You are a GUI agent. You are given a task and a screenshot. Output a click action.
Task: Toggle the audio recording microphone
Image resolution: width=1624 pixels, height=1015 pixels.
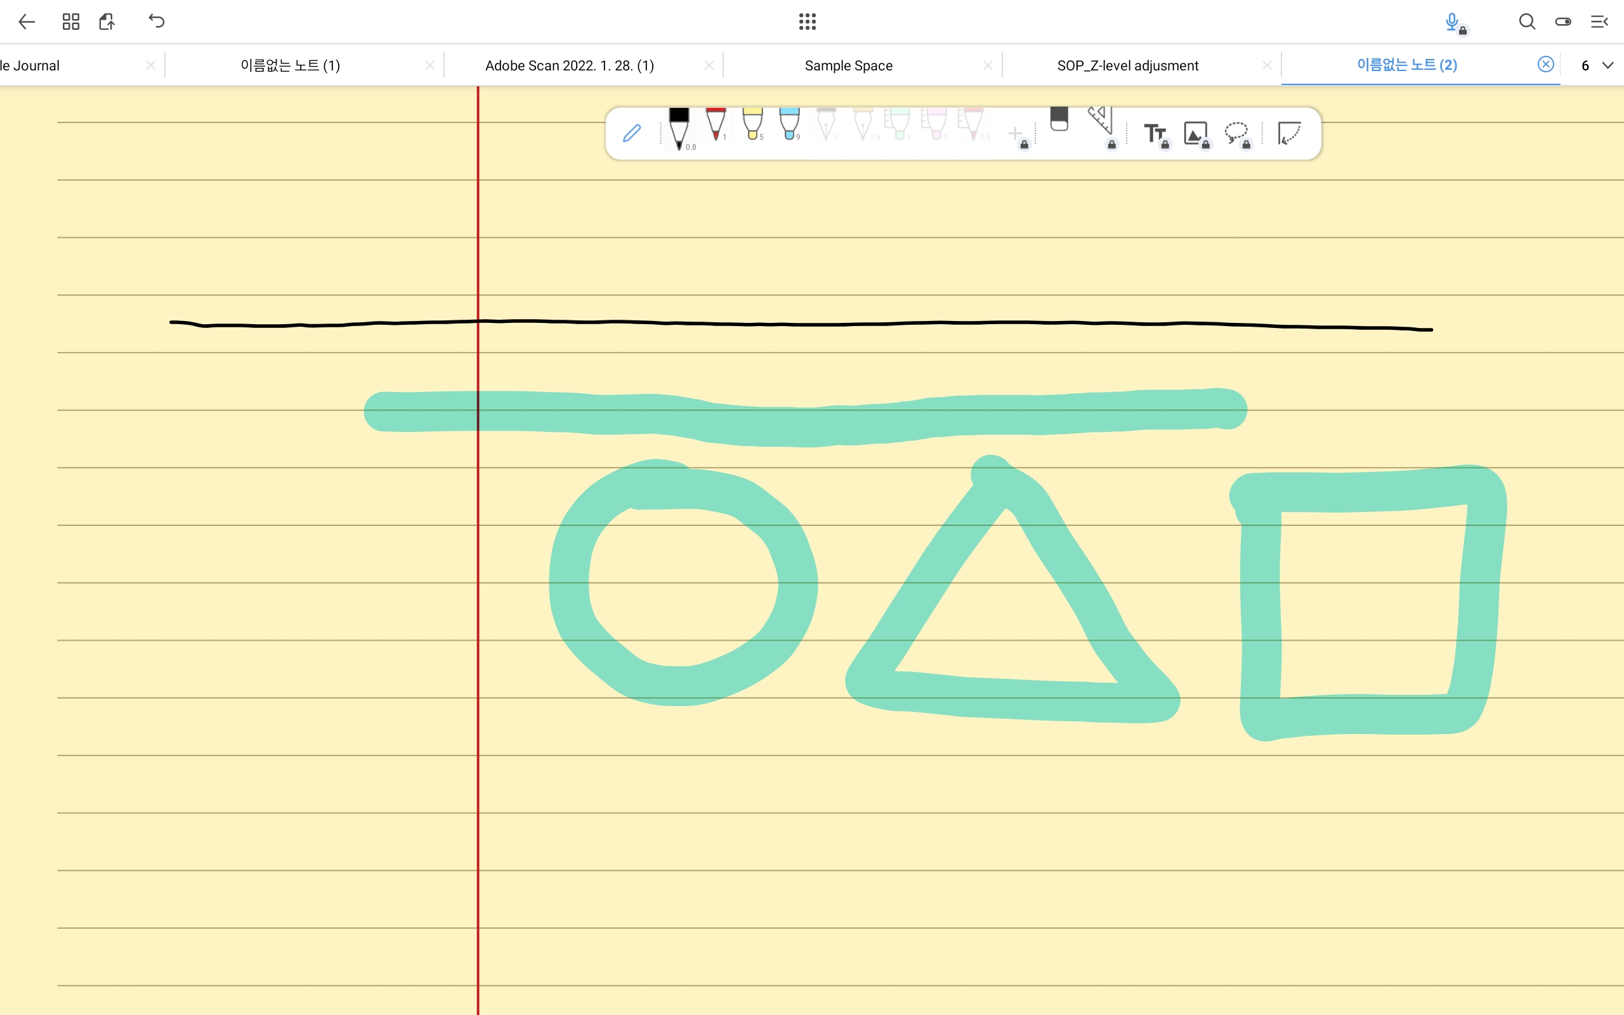[x=1451, y=22]
